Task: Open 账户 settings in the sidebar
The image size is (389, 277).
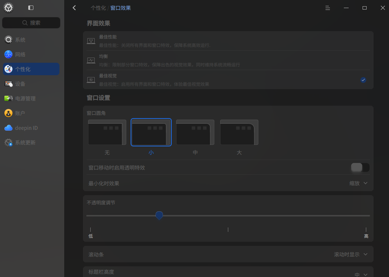Action: pos(31,113)
